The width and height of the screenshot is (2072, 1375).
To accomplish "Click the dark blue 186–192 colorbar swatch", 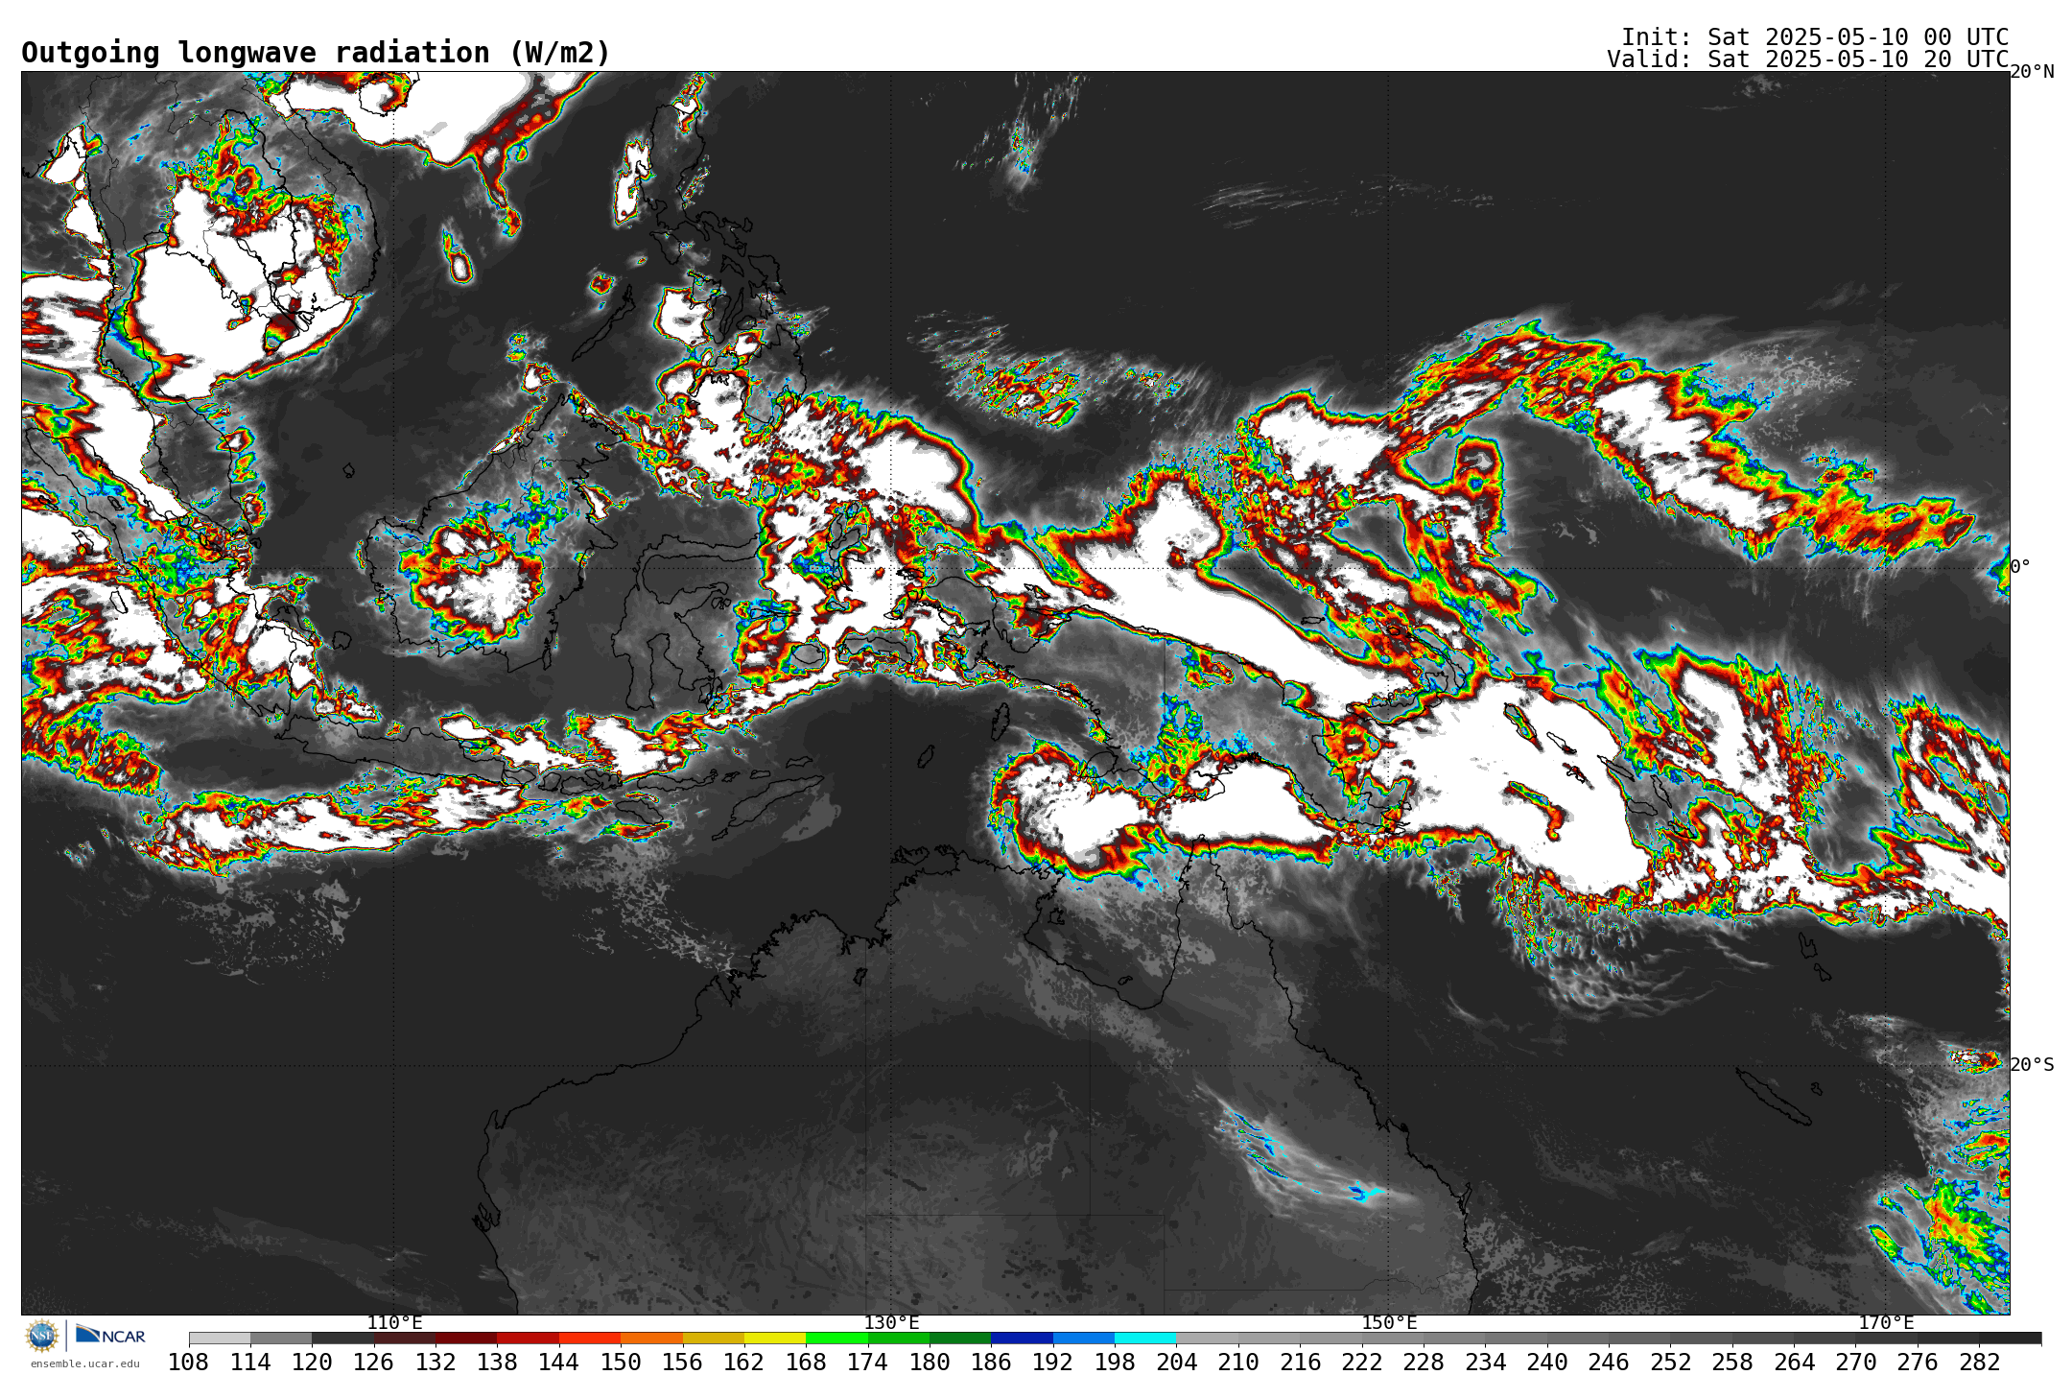I will pos(1022,1339).
